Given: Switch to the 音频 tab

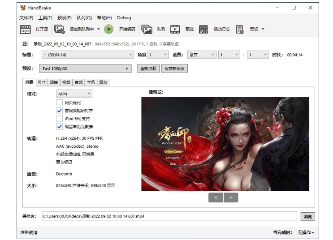Looking at the screenshot, I should point(78,82).
